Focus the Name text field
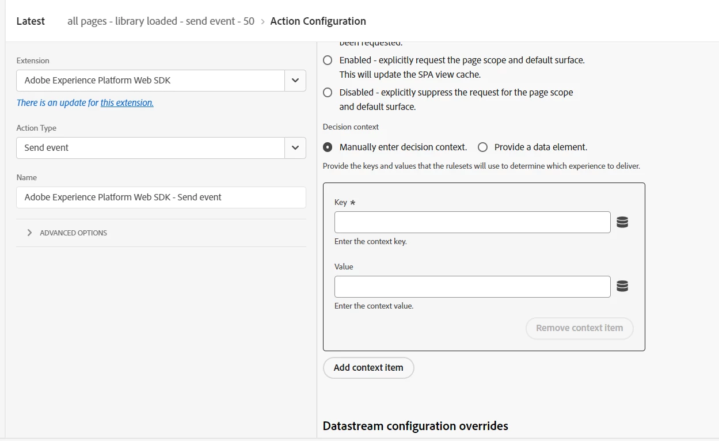719x441 pixels. point(161,197)
